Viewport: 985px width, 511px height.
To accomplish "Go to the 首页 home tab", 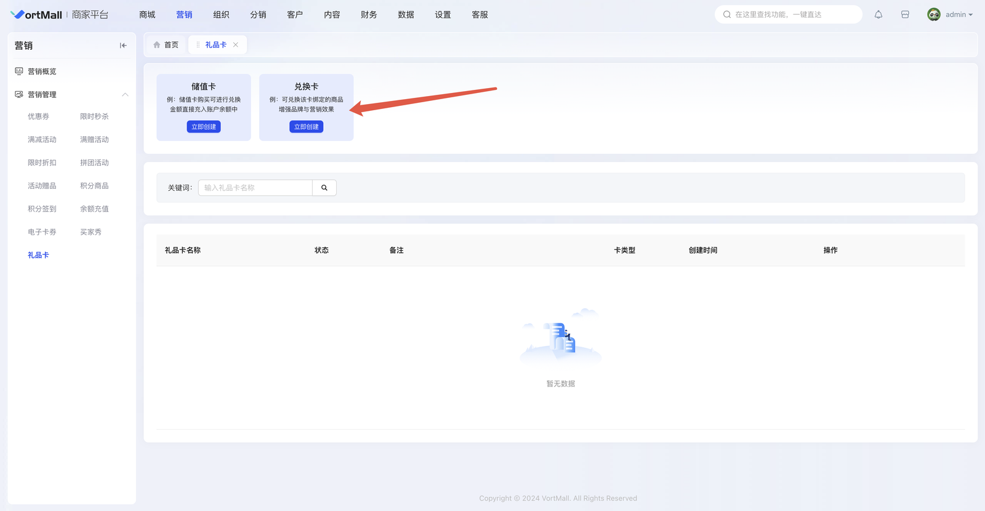I will (x=166, y=45).
